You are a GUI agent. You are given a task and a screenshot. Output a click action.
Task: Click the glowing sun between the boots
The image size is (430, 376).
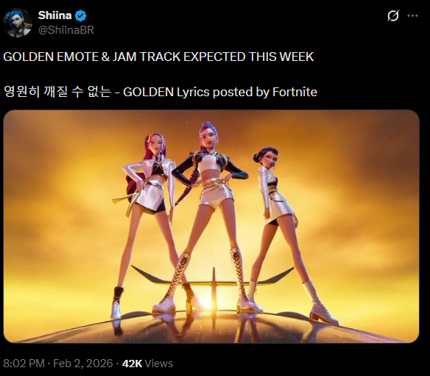click(x=208, y=302)
